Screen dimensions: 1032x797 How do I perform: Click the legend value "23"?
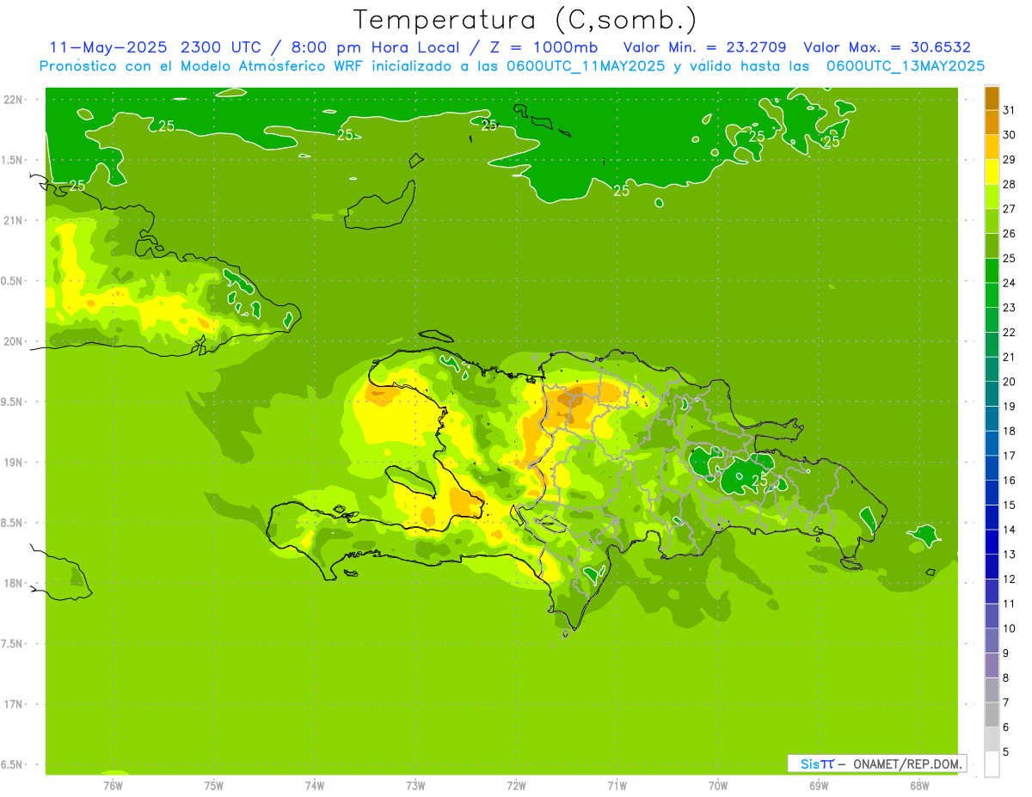tap(1010, 308)
